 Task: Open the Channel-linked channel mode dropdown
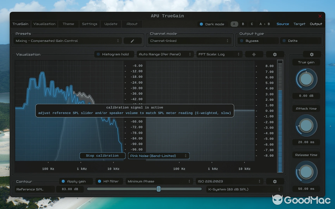pos(189,40)
